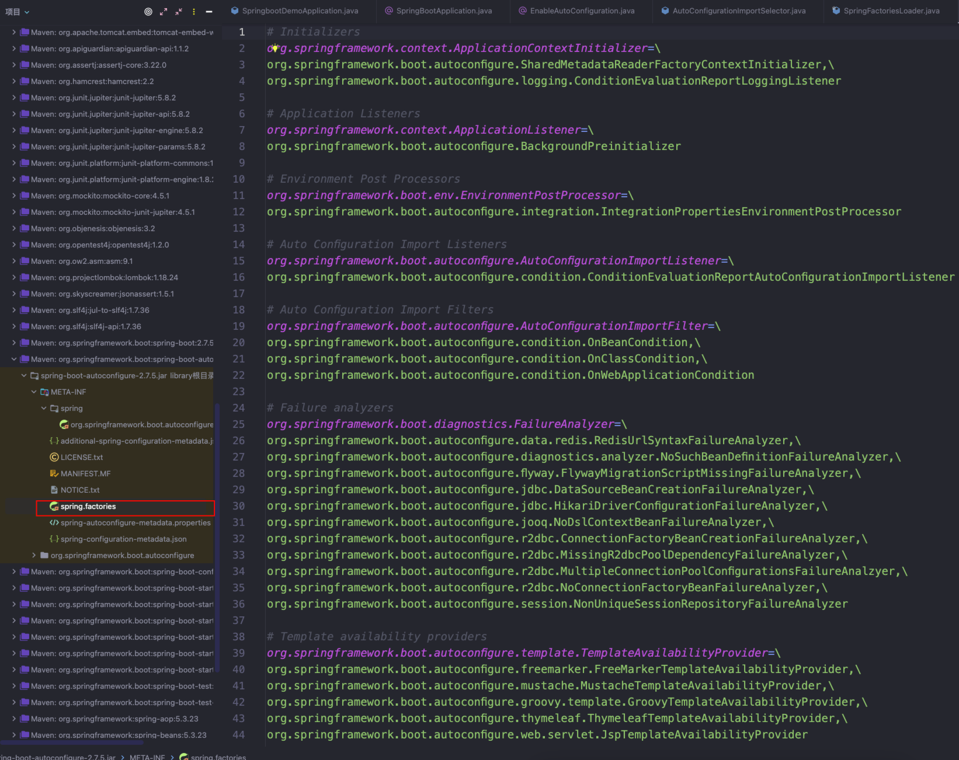The height and width of the screenshot is (760, 959).
Task: Click the locate opened file target icon
Action: (148, 12)
